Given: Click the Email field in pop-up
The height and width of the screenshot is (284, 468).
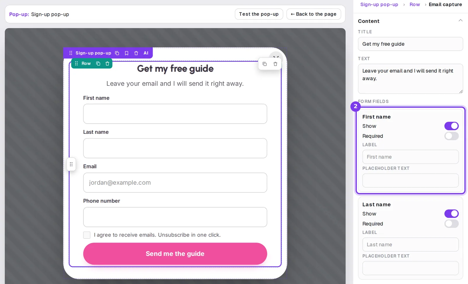Looking at the screenshot, I should 175,183.
